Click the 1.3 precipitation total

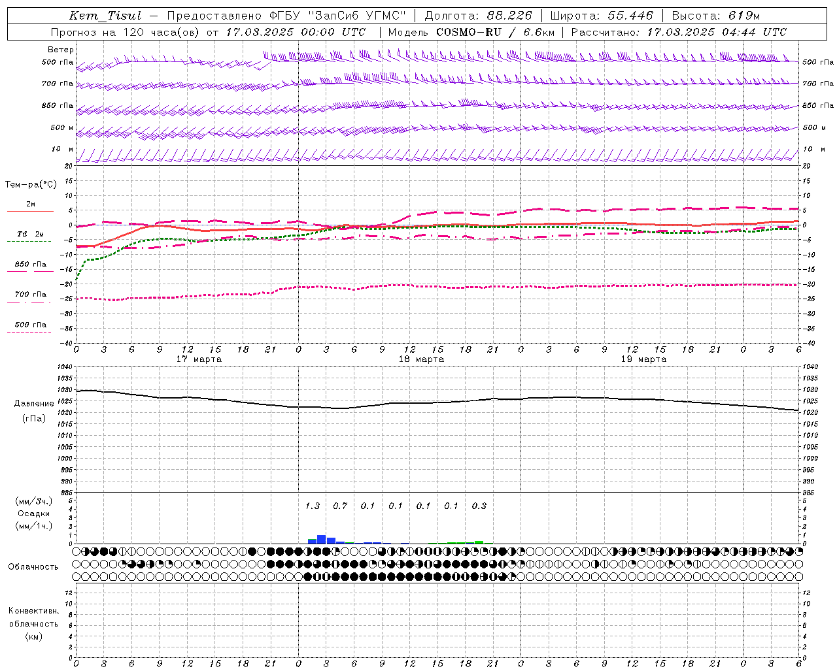313,506
